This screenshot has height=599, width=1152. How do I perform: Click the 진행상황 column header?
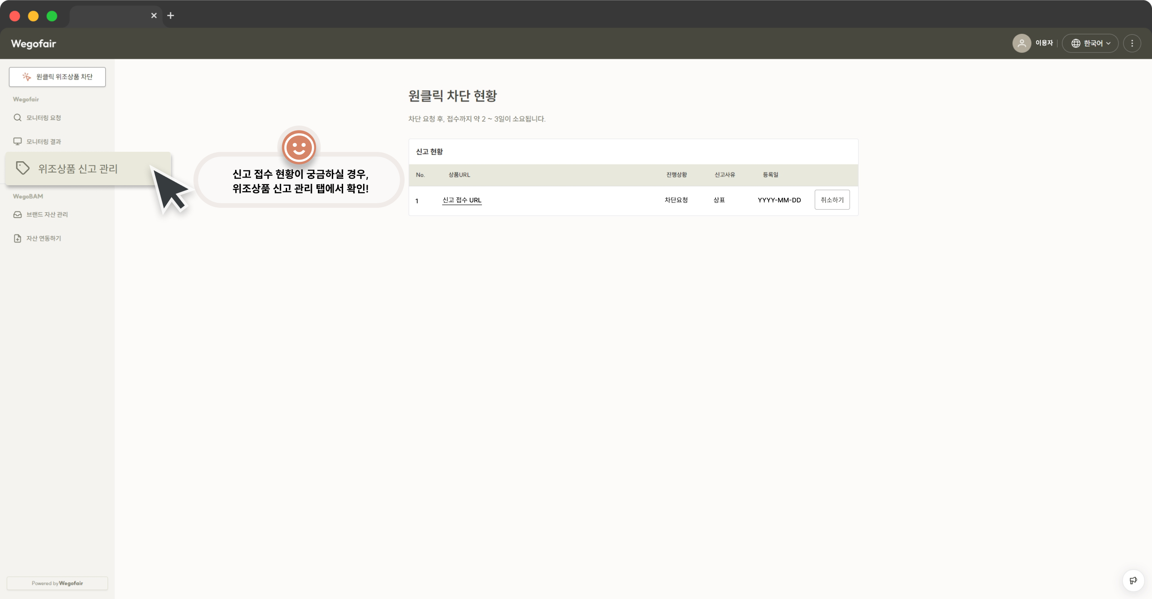click(676, 175)
